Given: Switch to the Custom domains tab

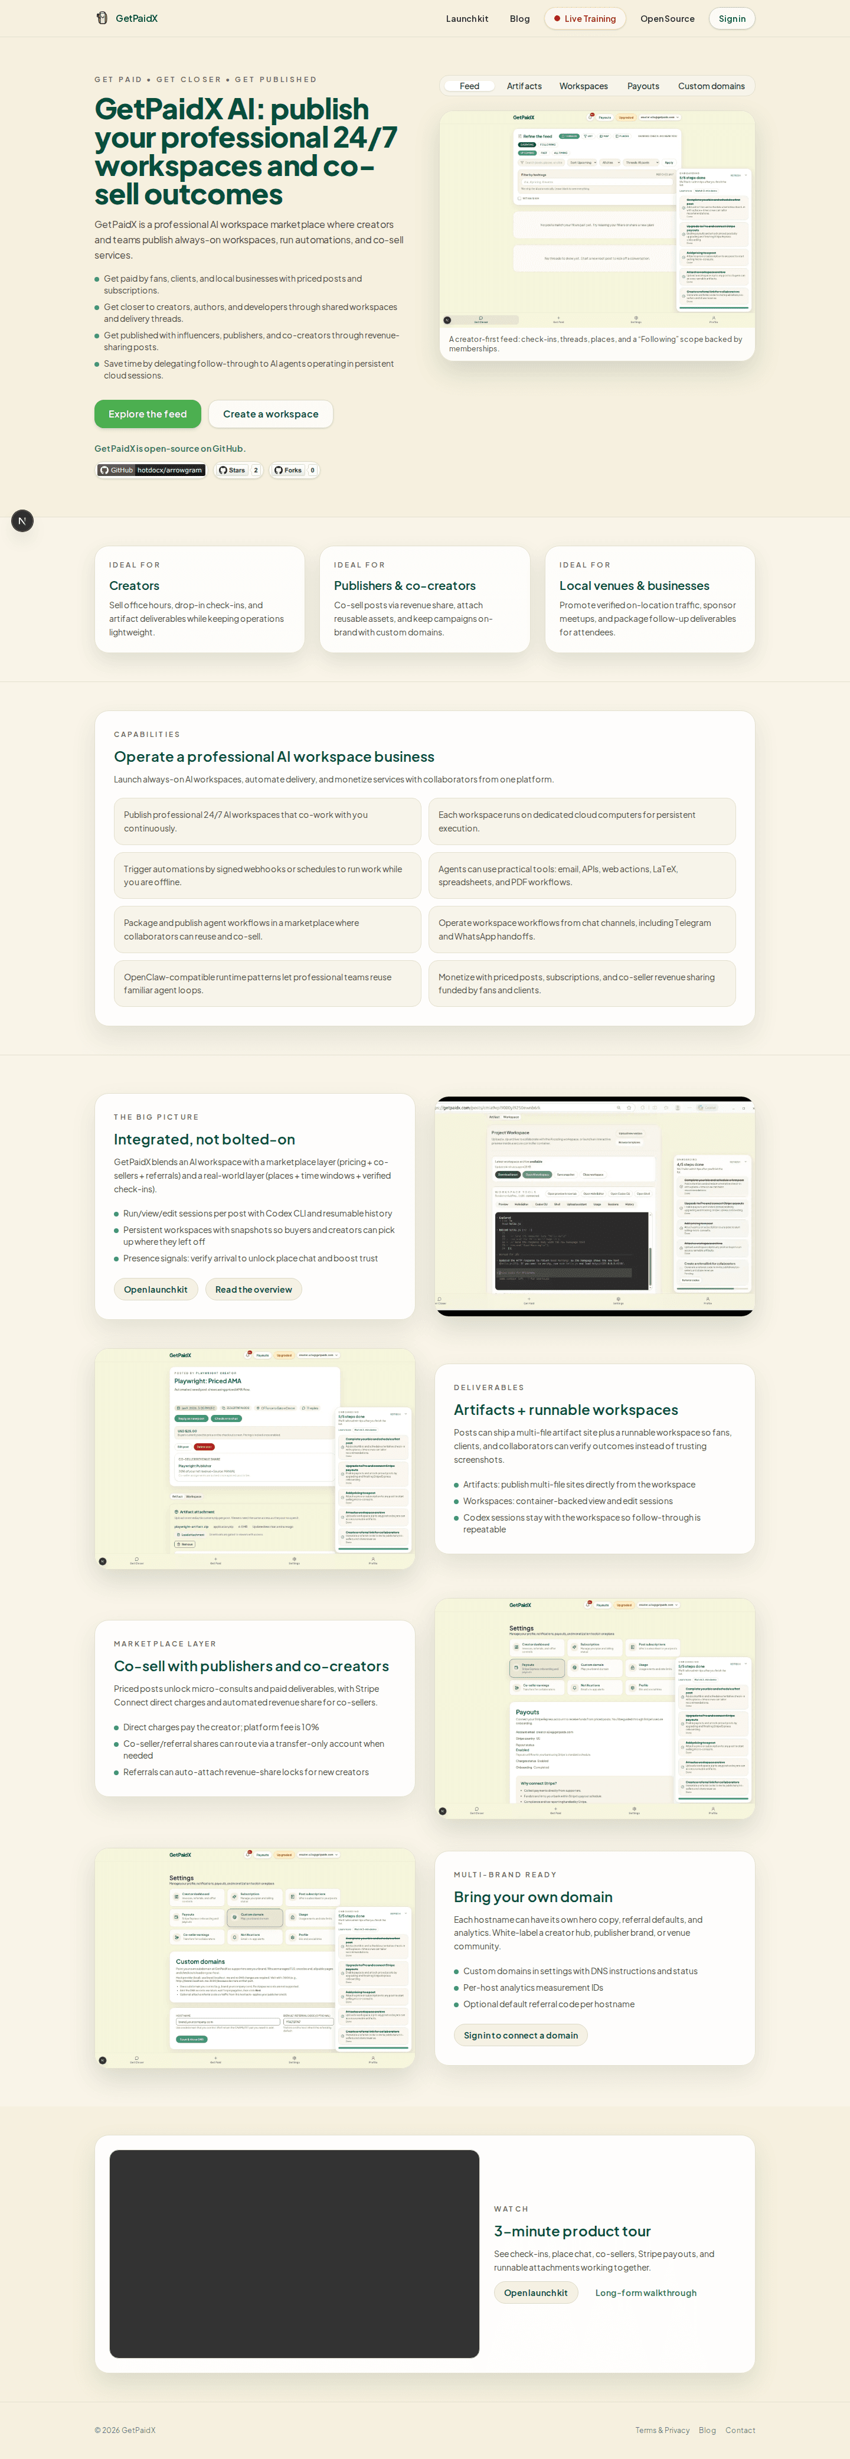Looking at the screenshot, I should pos(711,86).
